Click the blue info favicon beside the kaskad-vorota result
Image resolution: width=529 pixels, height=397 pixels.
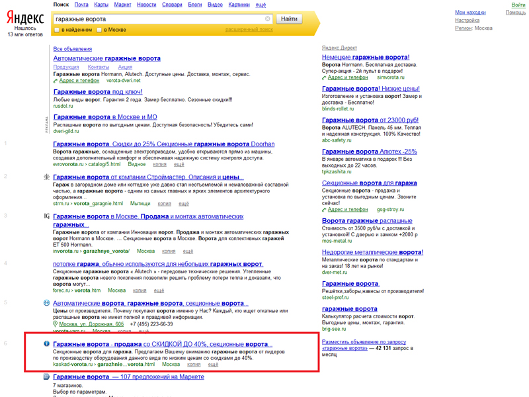(x=46, y=343)
